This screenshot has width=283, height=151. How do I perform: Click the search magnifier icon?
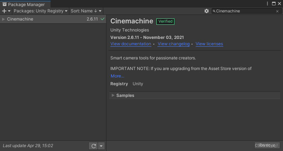tap(214, 11)
